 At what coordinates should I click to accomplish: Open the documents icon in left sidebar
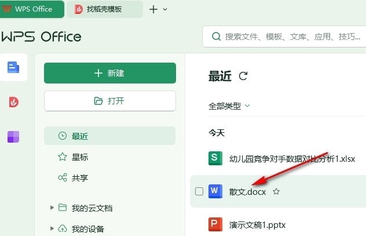pos(13,67)
